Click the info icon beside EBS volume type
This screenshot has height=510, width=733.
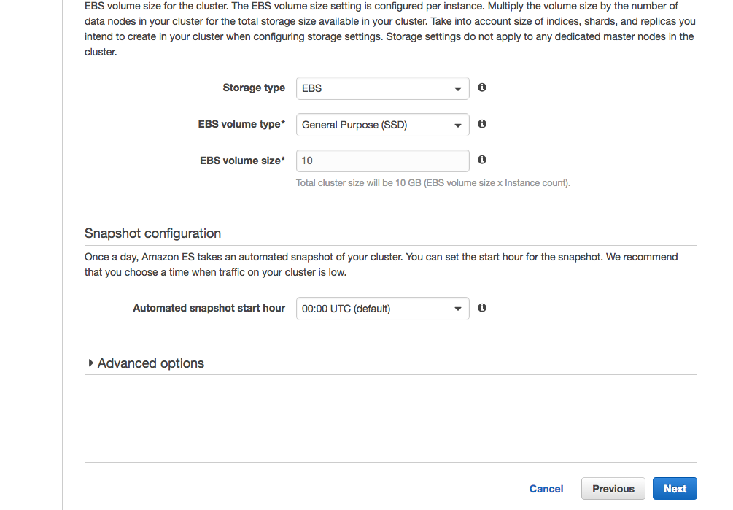[x=482, y=124]
